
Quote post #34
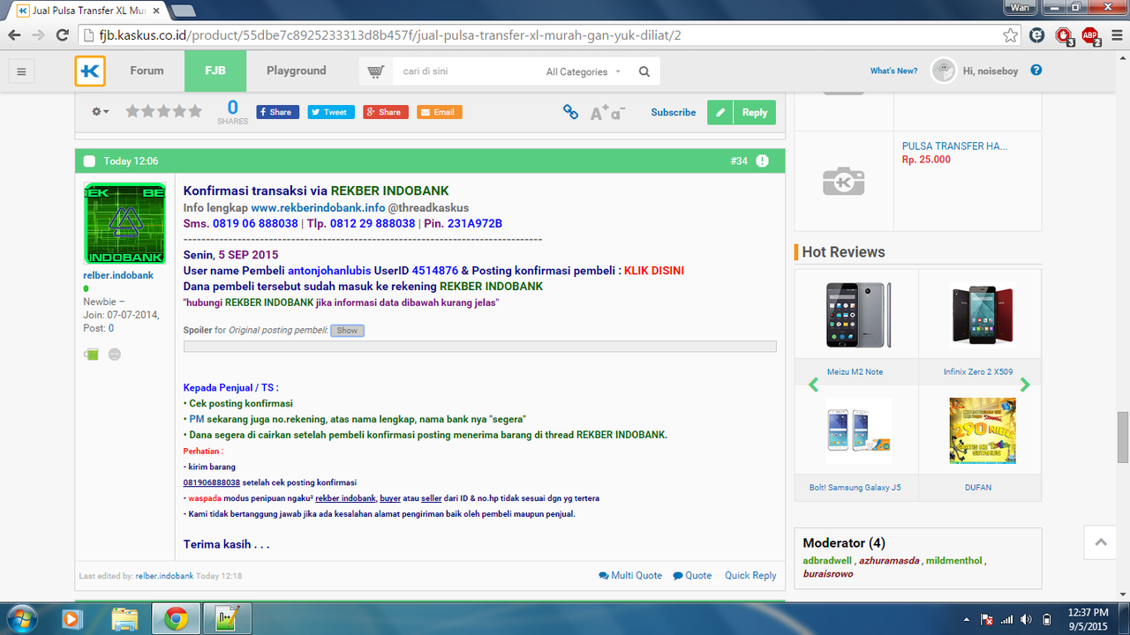[692, 575]
